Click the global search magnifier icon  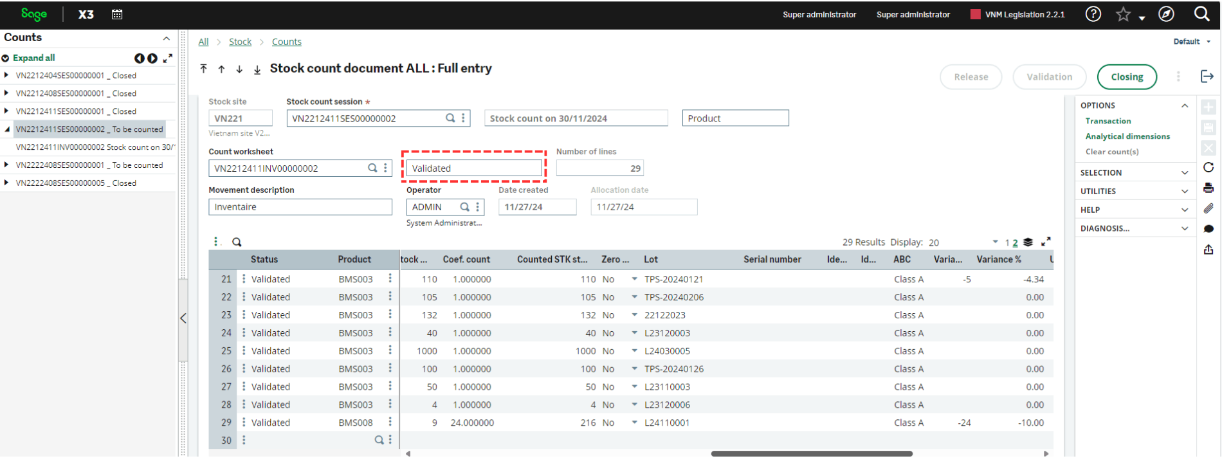click(1201, 14)
